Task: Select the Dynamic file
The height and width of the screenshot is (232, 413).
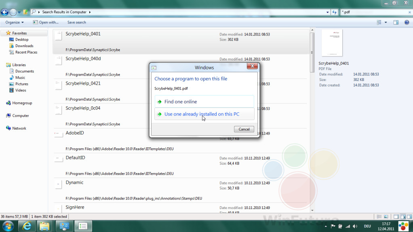Action: (x=181, y=190)
